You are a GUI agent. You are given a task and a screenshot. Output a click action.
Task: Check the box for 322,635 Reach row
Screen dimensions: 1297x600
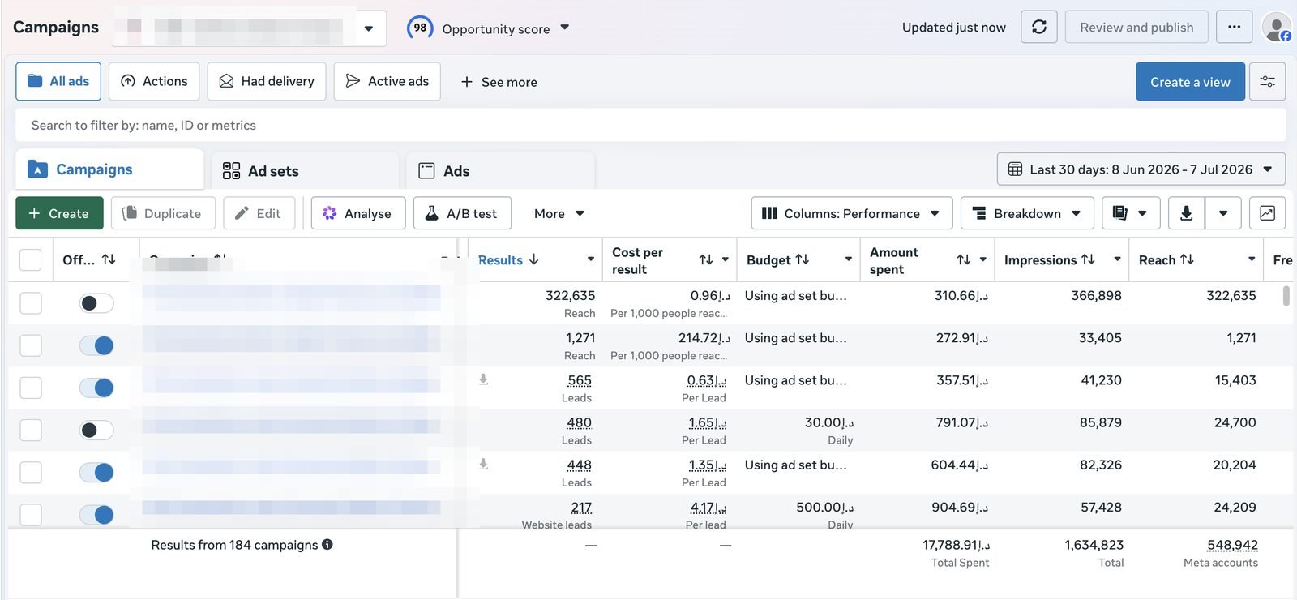tap(30, 302)
